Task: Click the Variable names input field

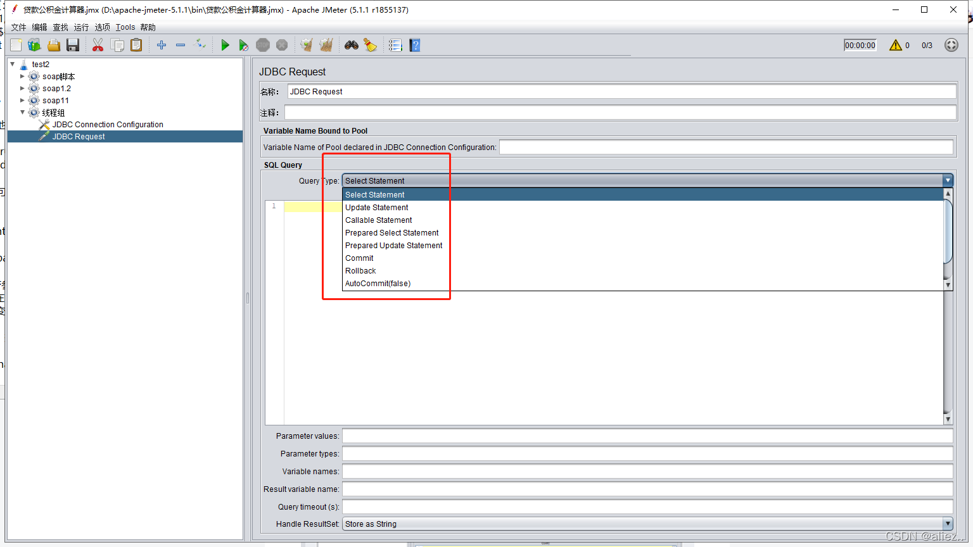Action: coord(647,471)
